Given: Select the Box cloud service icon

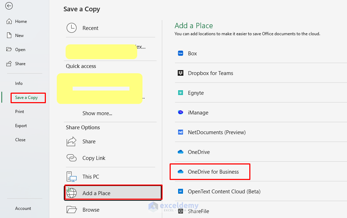Looking at the screenshot, I should pyautogui.click(x=181, y=53).
